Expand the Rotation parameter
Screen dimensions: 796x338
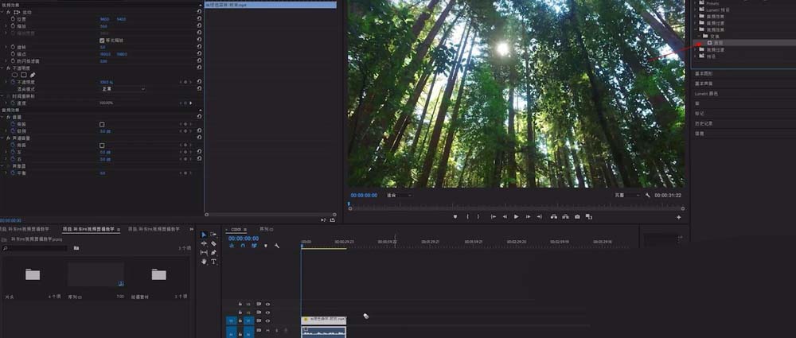[x=6, y=47]
